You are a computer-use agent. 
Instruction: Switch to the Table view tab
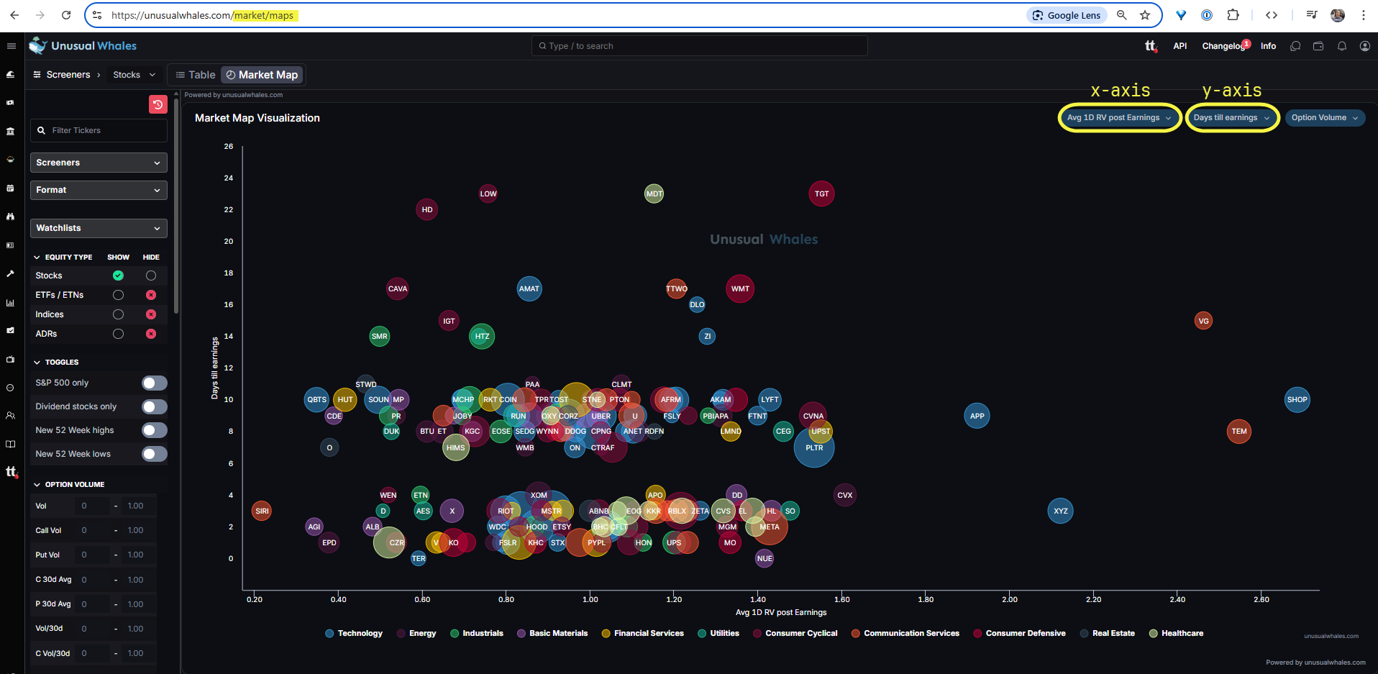click(x=196, y=75)
